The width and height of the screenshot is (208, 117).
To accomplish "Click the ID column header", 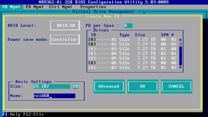I will tap(93, 35).
